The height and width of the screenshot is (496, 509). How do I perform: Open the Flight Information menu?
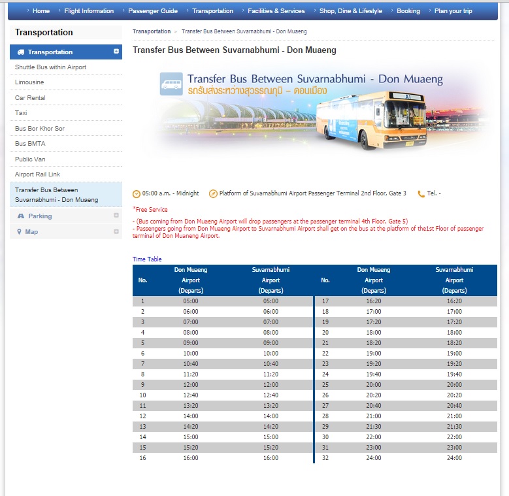tap(89, 10)
